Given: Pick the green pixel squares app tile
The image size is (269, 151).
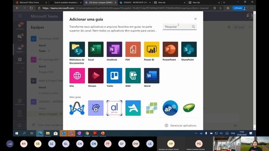Looking at the screenshot, I should click(152, 108).
